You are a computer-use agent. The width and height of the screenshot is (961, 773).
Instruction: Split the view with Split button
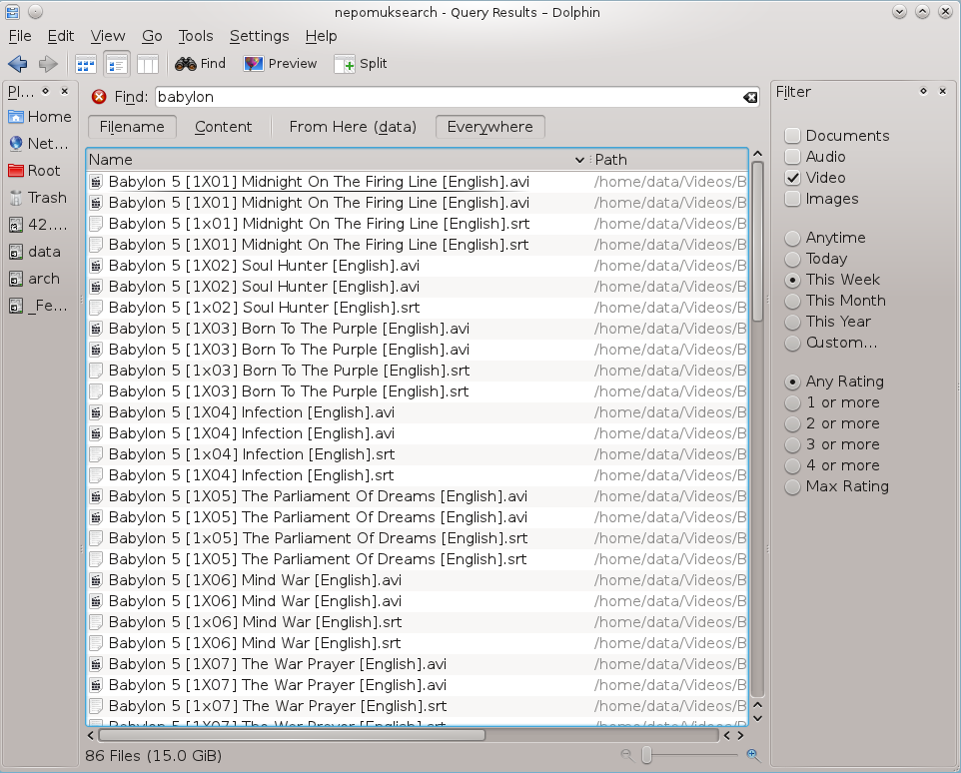[x=361, y=64]
